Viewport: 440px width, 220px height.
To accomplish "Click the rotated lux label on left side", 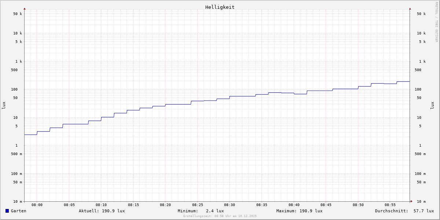I will click(x=4, y=105).
